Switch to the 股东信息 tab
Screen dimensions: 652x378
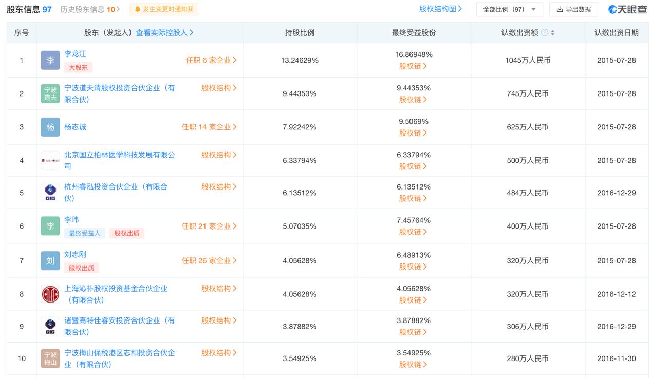(24, 9)
